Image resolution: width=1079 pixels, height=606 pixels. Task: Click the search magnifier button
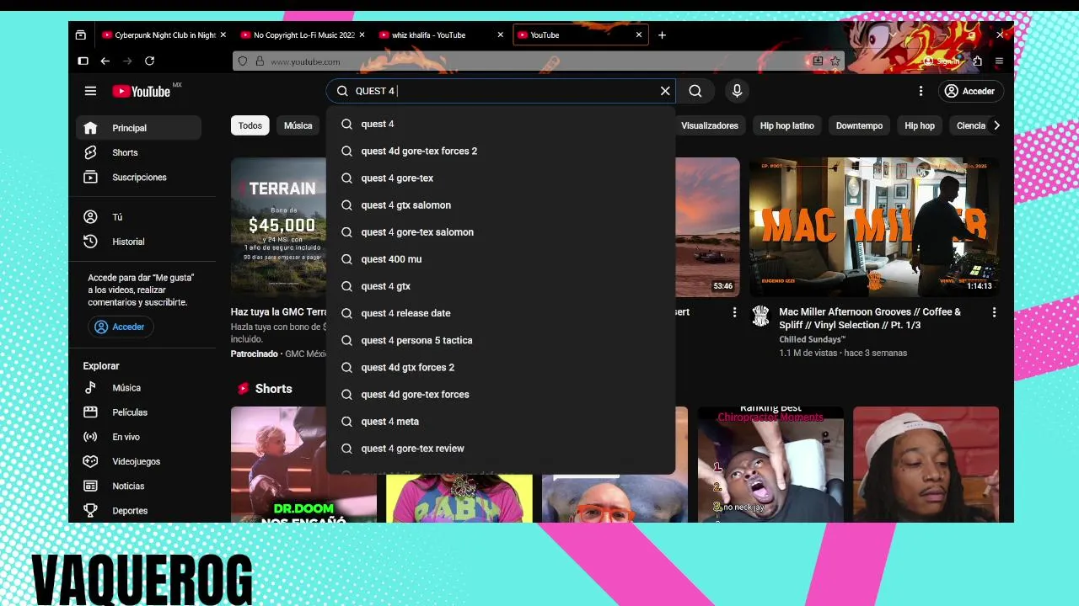point(695,91)
